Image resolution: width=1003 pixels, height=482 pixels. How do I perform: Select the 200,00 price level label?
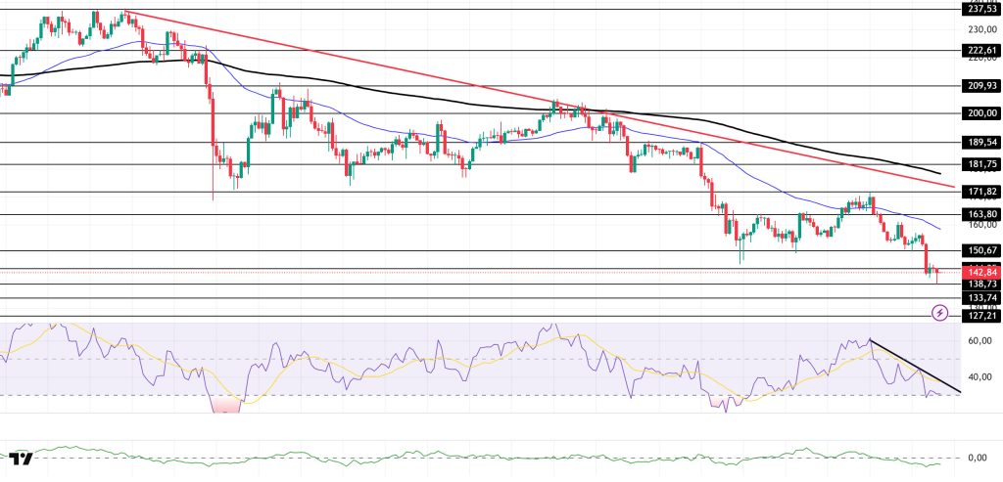pos(979,112)
